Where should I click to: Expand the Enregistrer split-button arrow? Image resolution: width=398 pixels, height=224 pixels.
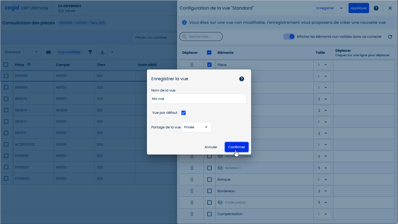(341, 8)
